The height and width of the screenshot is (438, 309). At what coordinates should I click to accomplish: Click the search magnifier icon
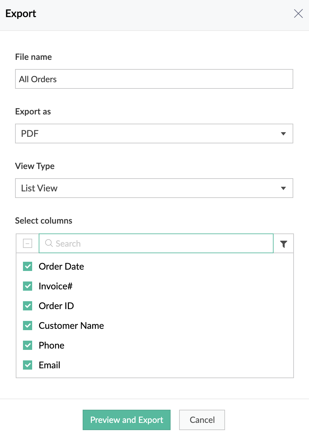49,243
